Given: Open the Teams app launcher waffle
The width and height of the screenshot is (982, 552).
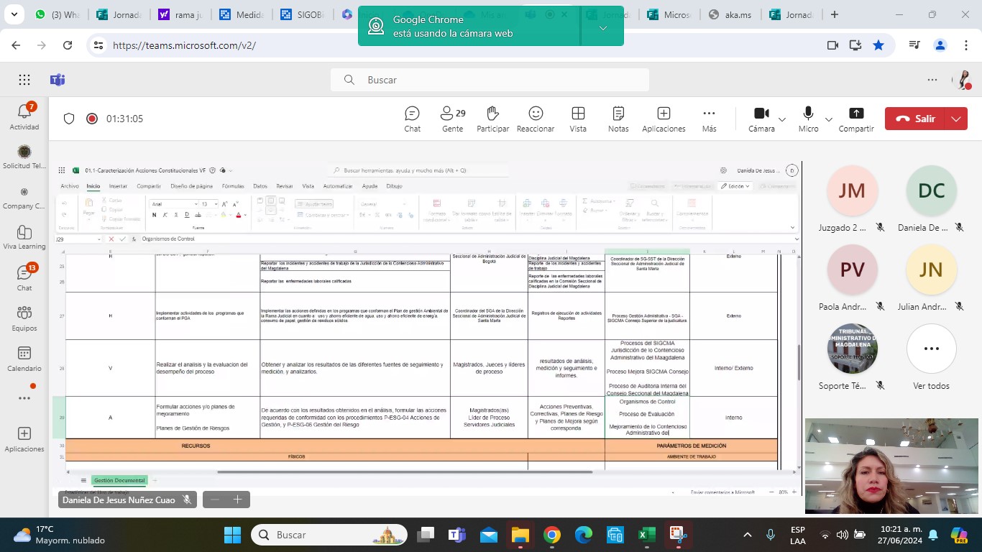Looking at the screenshot, I should [x=24, y=80].
